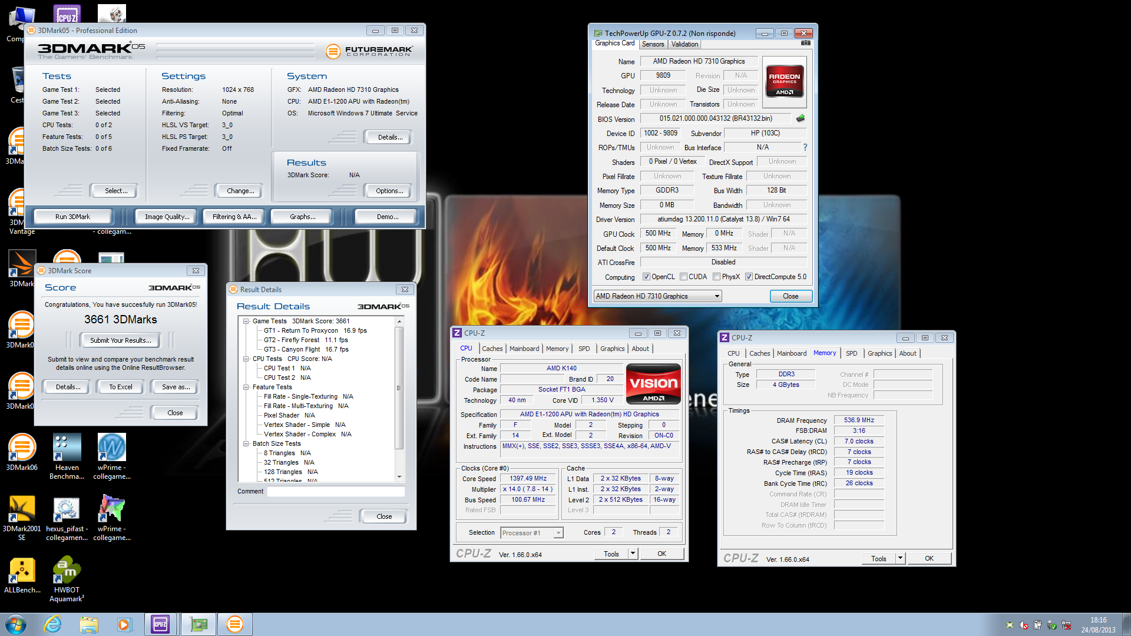Viewport: 1131px width, 636px height.
Task: Launch ALLBench desktop icon
Action: tap(22, 575)
